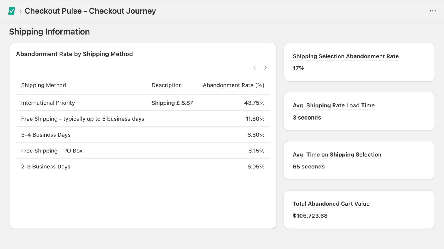The image size is (444, 249).
Task: Click the left pagination arrow in table card
Action: pos(254,68)
